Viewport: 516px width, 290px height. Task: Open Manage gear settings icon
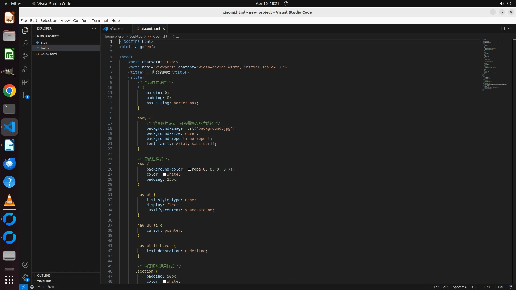pyautogui.click(x=25, y=278)
